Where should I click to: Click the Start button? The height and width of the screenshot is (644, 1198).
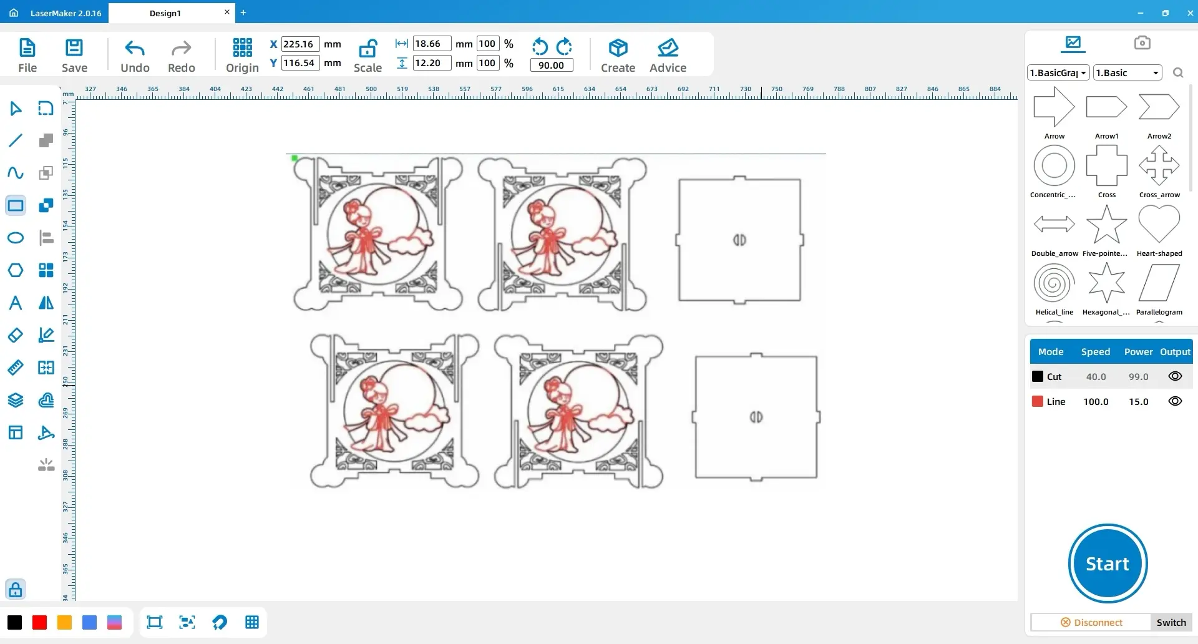tap(1108, 563)
